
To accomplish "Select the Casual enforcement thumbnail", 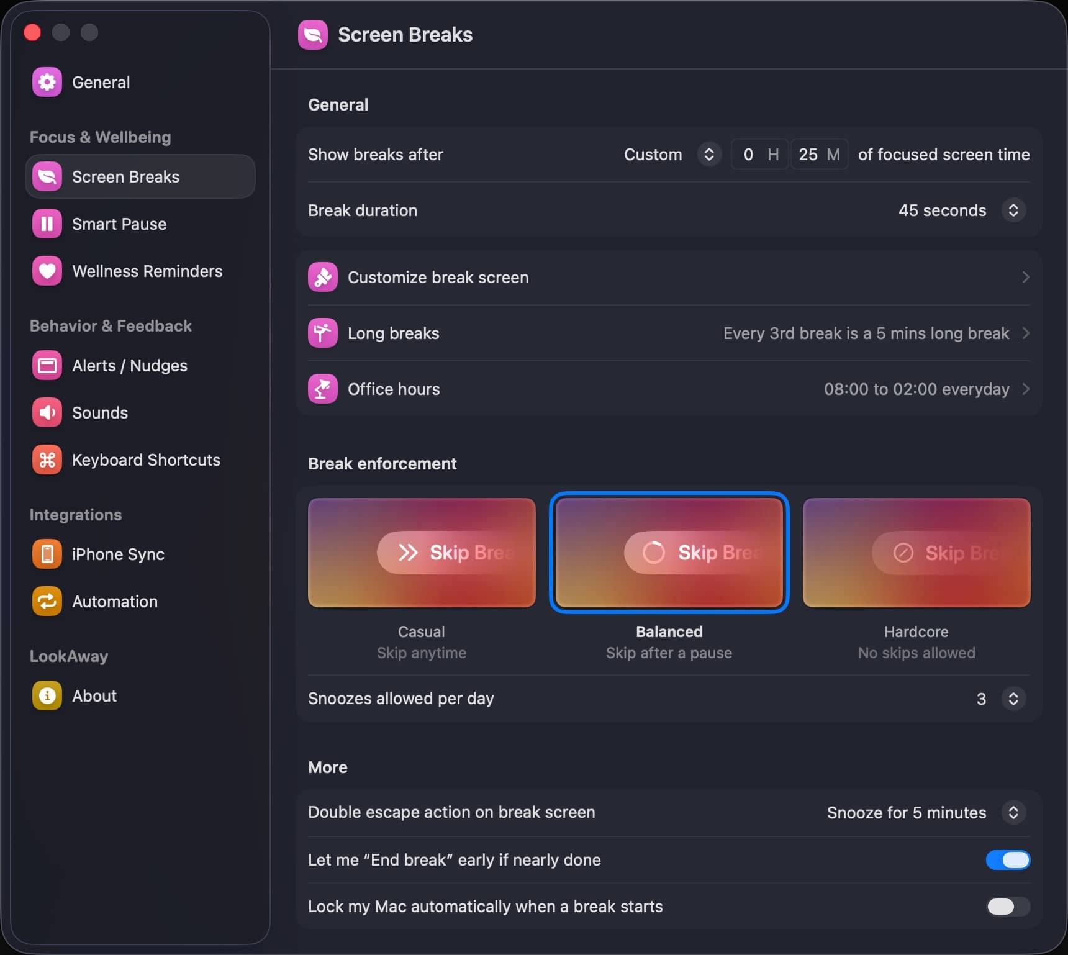I will tap(422, 552).
